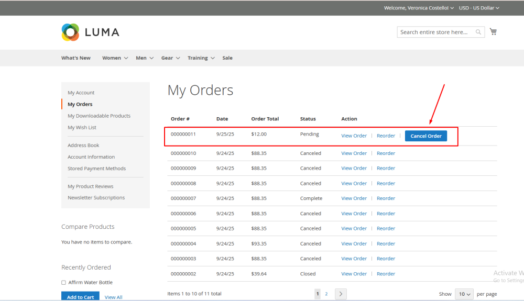View Order for order 000000010

click(x=354, y=153)
